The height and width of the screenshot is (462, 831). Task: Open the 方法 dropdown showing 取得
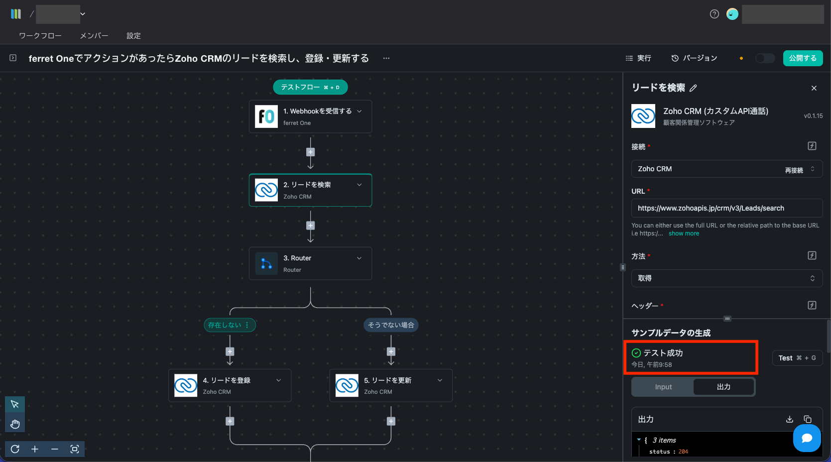coord(726,278)
